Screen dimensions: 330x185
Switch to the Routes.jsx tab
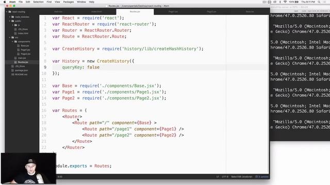[135, 11]
